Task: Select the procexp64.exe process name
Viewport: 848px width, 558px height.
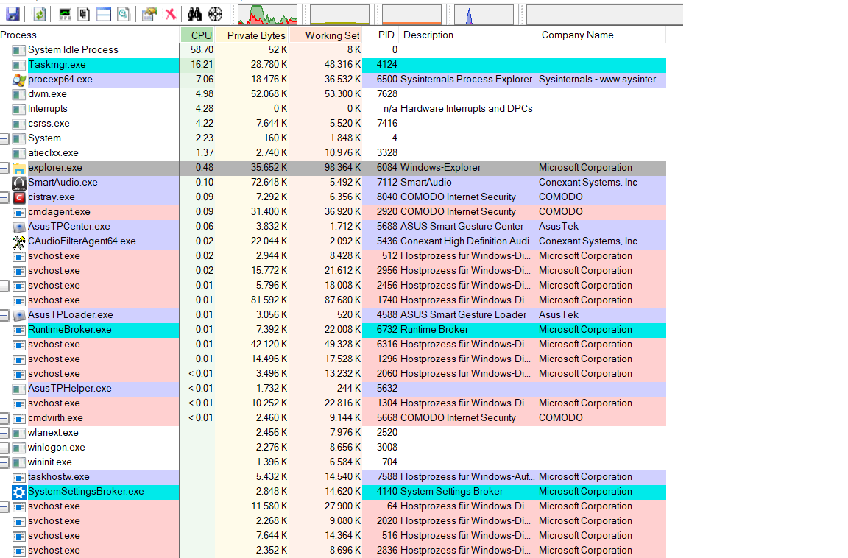Action: click(60, 80)
